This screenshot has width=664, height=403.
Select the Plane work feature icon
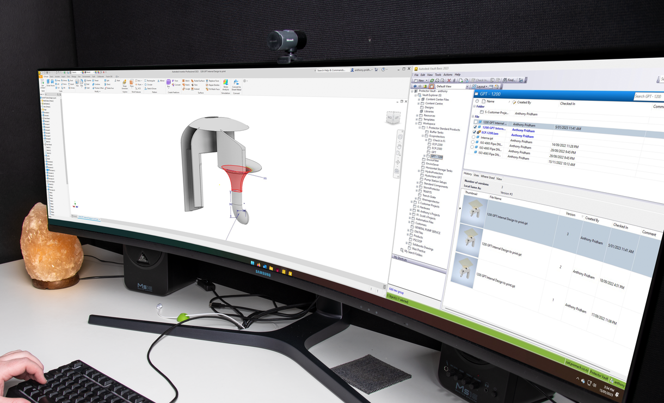tap(132, 83)
